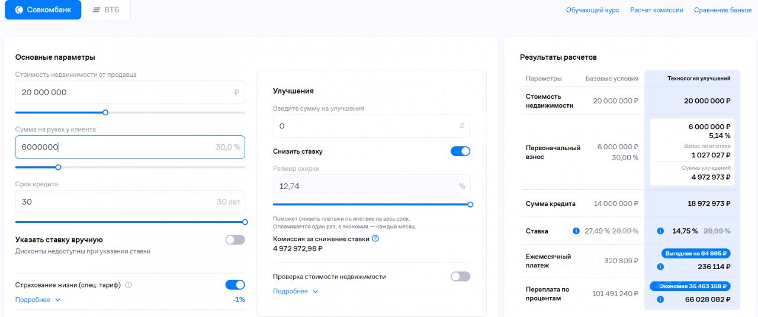Viewport: 758px width, 317px height.
Task: Click info icon before base rate 27,49 %
Action: pos(576,231)
